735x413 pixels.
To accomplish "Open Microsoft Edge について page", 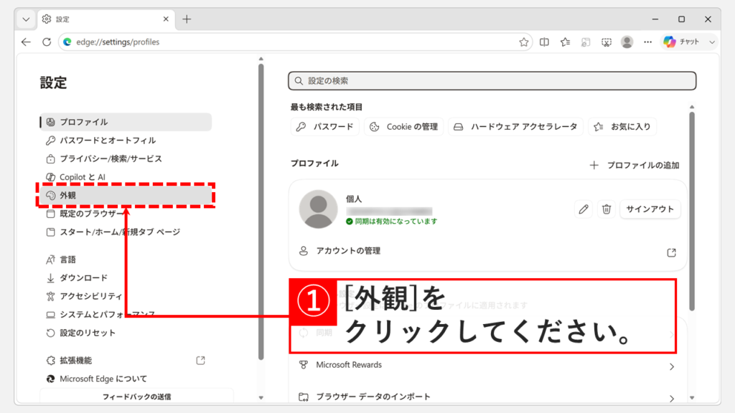I will 126,379.
